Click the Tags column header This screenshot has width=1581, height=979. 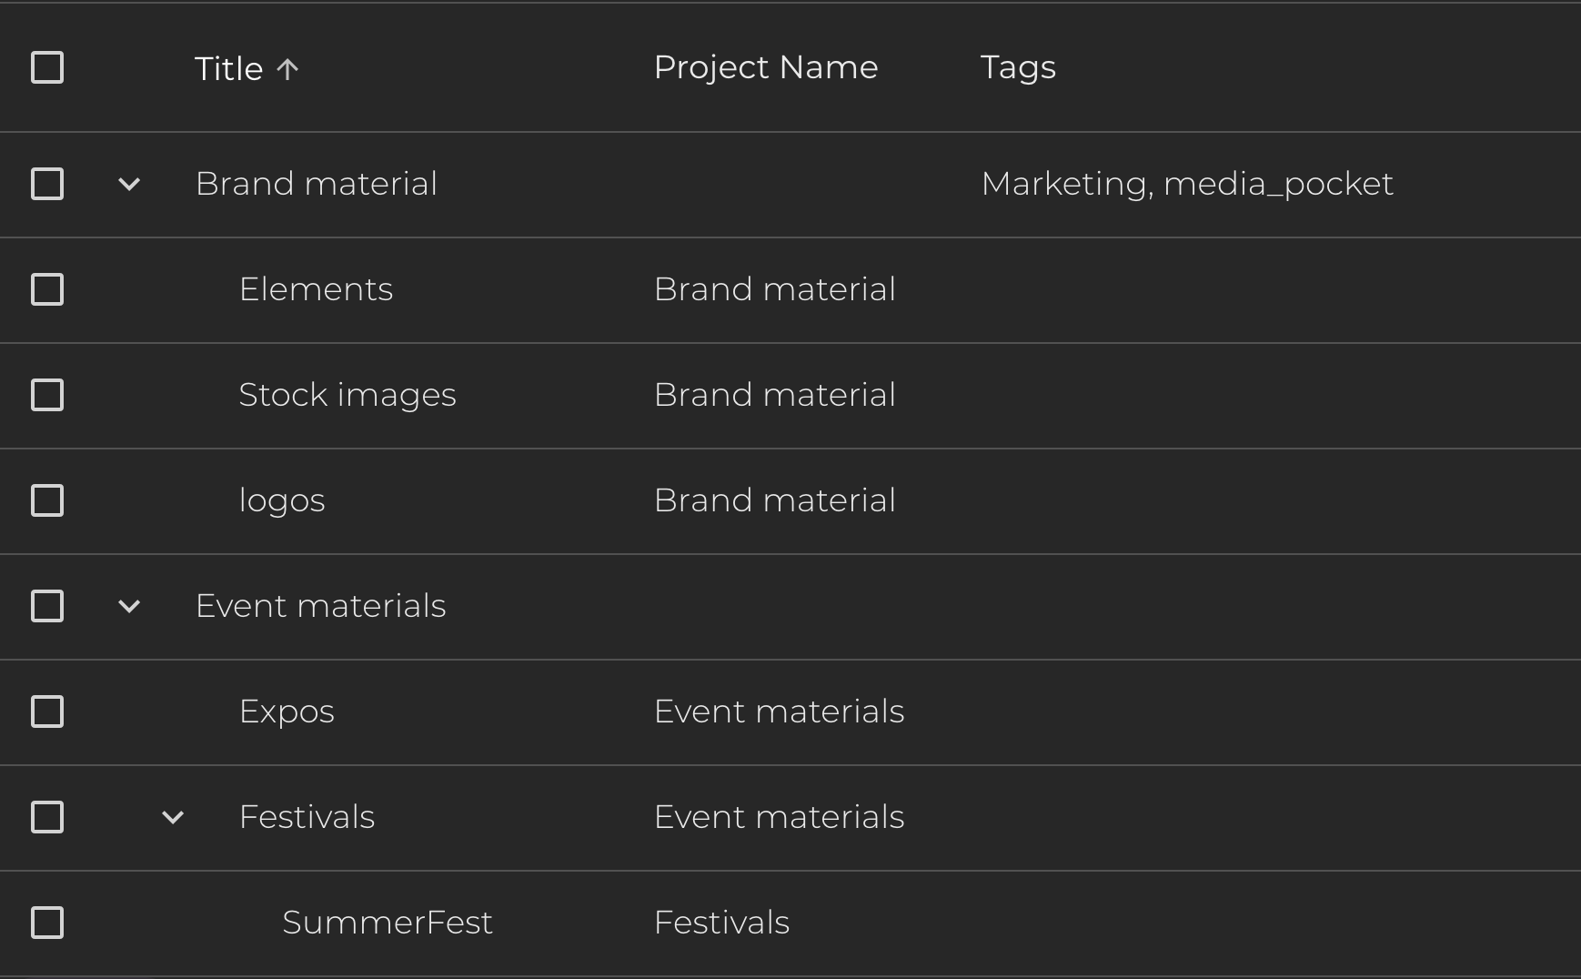click(1018, 67)
